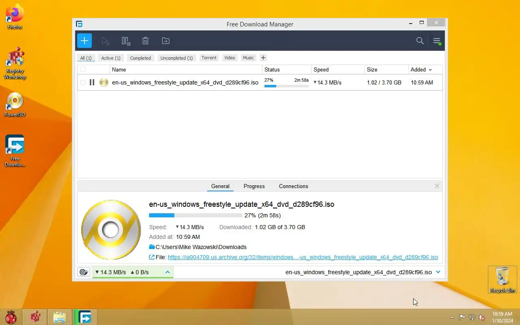Image resolution: width=520 pixels, height=325 pixels.
Task: Open the Recycle Bin on desktop
Action: click(503, 279)
